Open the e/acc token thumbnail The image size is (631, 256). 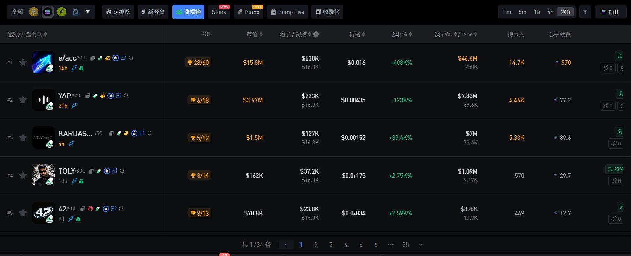coord(44,62)
